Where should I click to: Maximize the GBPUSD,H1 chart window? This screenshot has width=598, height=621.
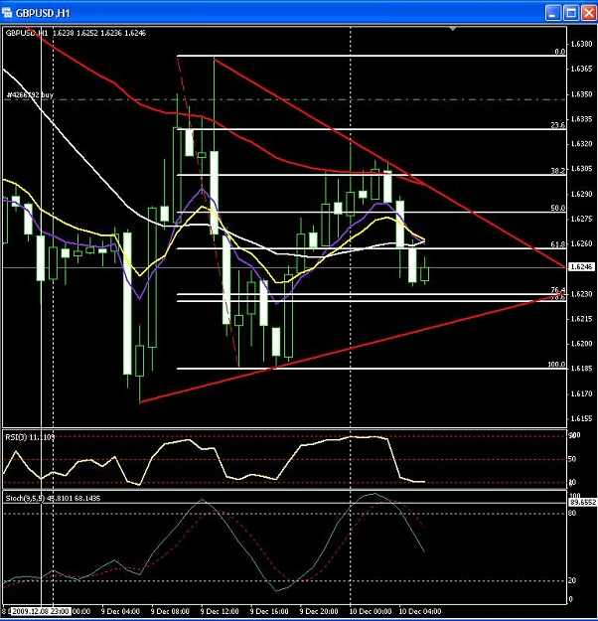click(571, 13)
